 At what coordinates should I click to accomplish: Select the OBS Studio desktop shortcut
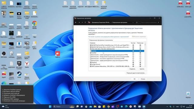(x=4, y=54)
